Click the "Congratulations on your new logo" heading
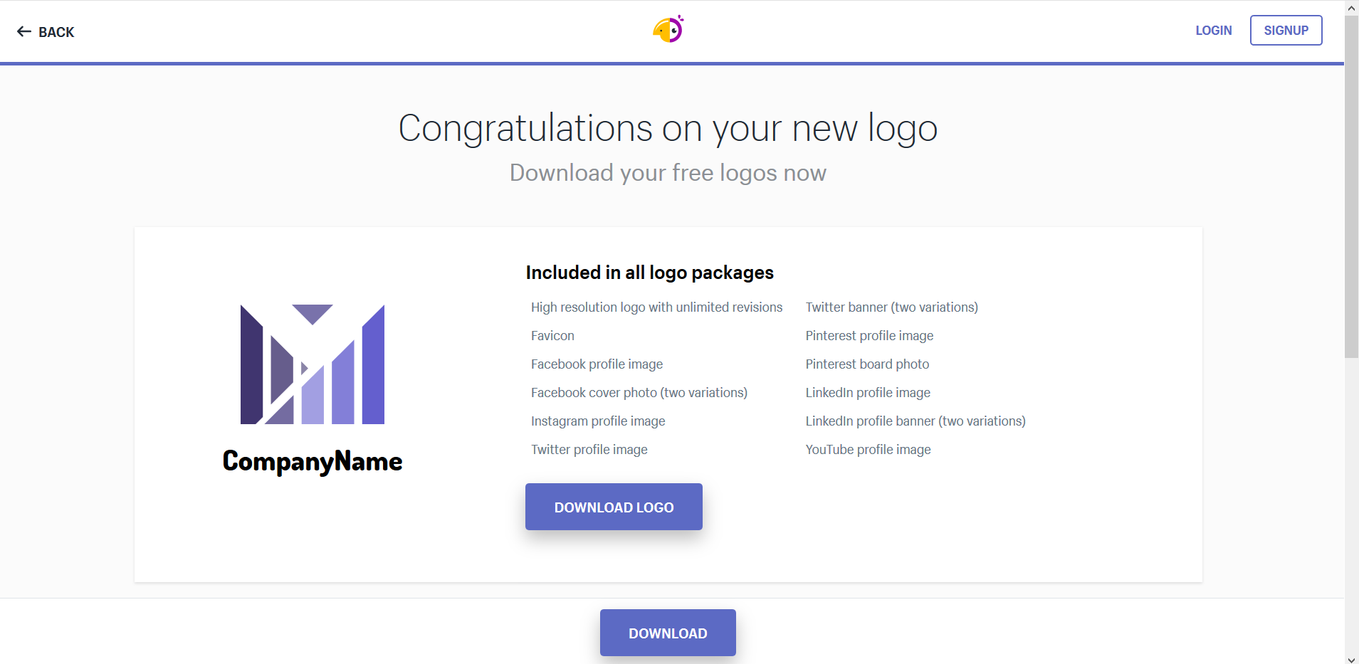Viewport: 1359px width, 664px height. (x=668, y=129)
